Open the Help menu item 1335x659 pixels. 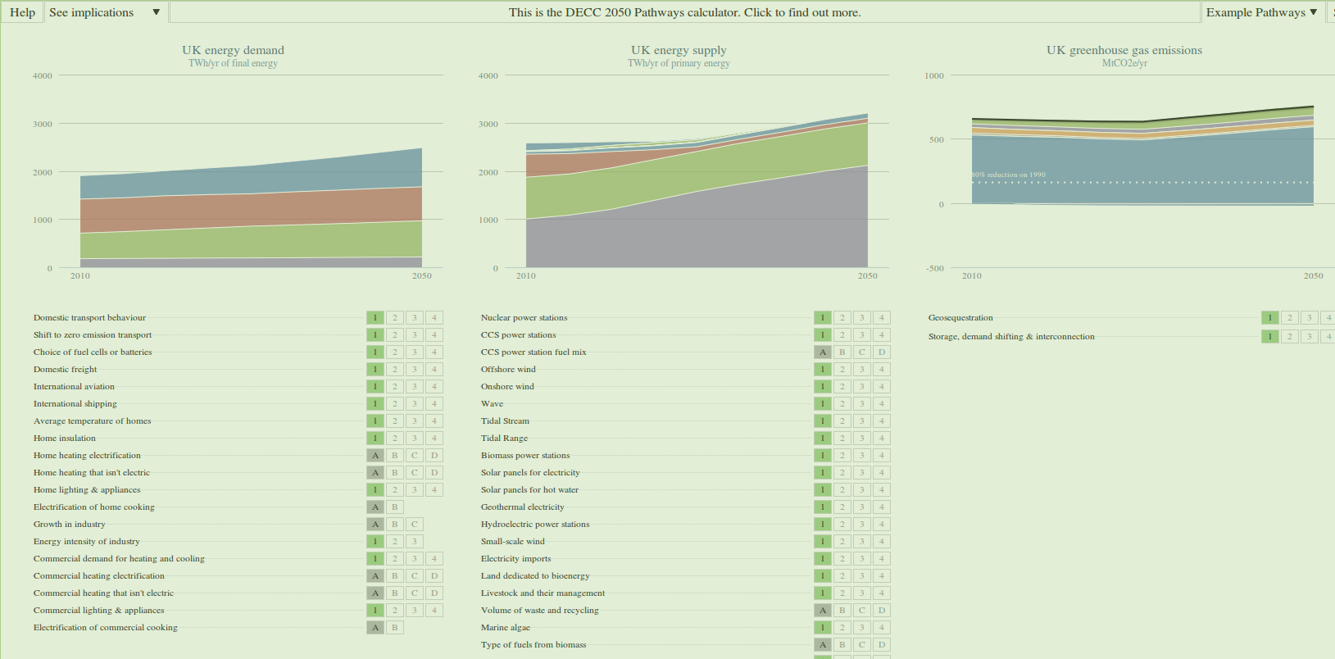tap(22, 12)
